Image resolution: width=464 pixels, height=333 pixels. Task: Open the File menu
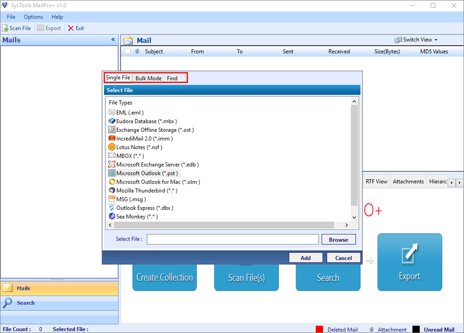pyautogui.click(x=11, y=17)
